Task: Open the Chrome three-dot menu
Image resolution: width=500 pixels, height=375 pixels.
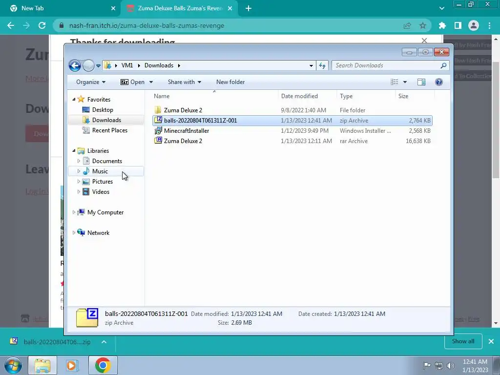Action: pos(489,25)
